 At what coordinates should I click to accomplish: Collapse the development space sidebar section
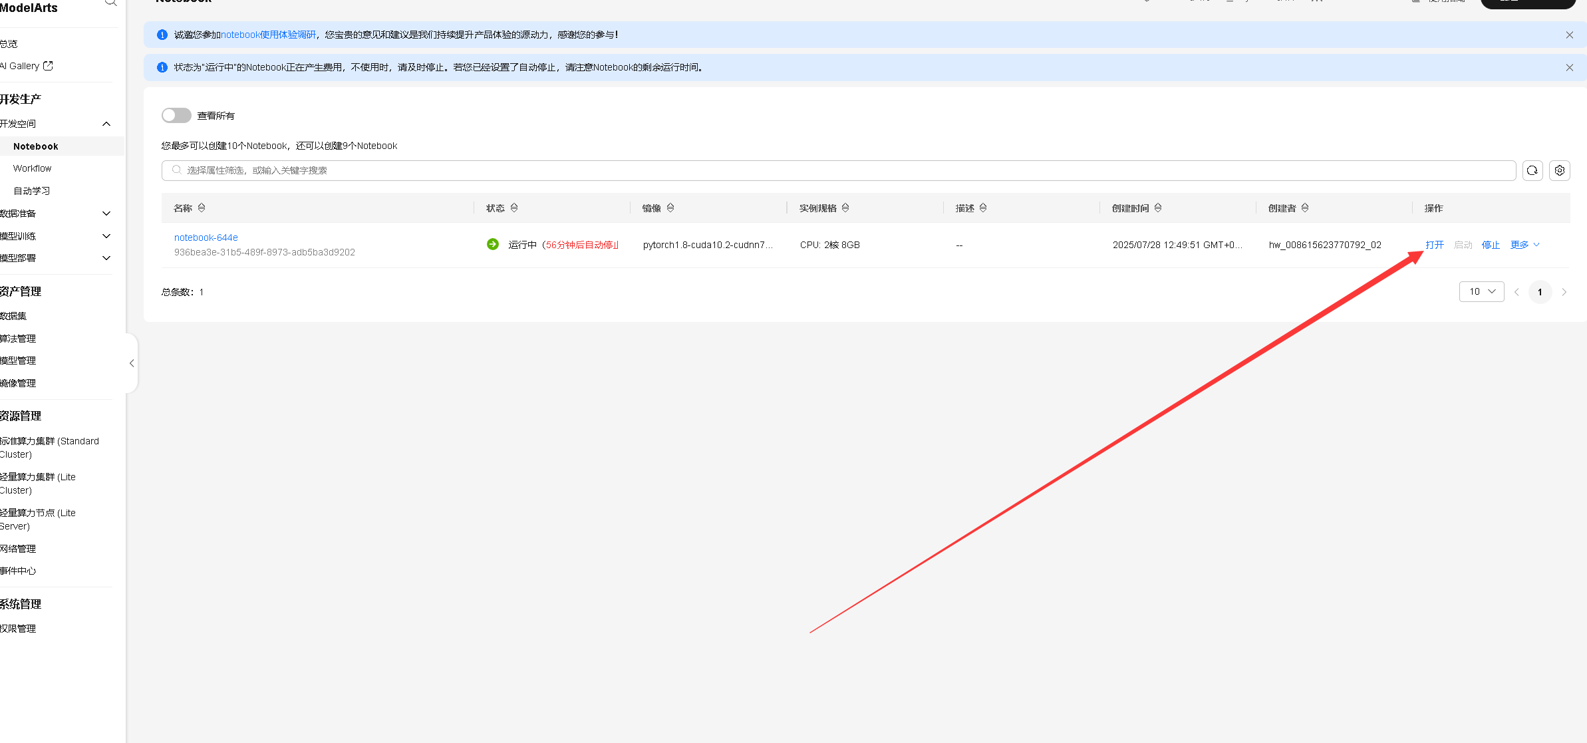click(106, 124)
